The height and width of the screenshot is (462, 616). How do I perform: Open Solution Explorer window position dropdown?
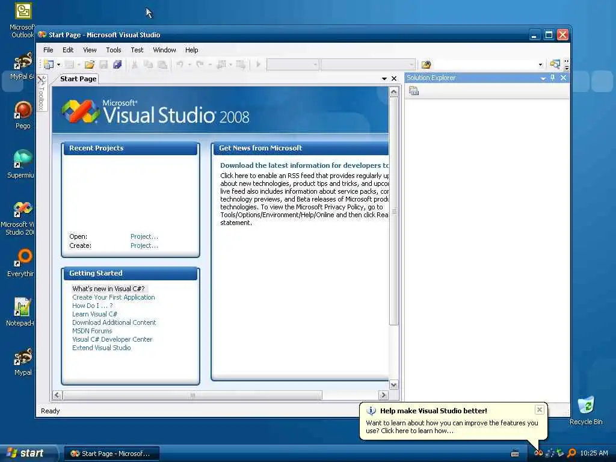pyautogui.click(x=543, y=78)
